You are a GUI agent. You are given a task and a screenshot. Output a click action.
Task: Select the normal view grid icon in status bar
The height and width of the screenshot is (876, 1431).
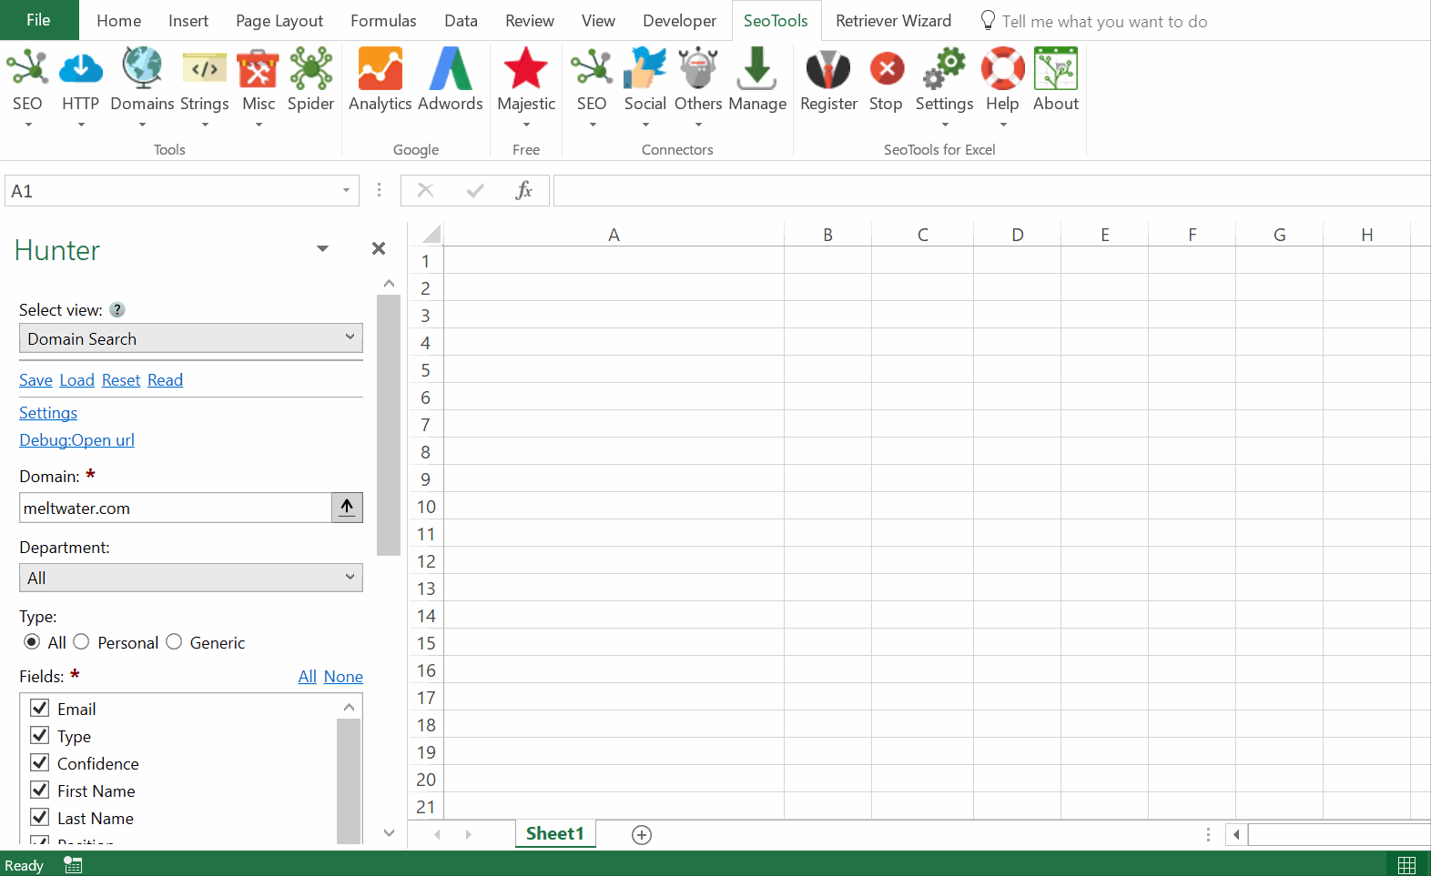click(x=1406, y=865)
